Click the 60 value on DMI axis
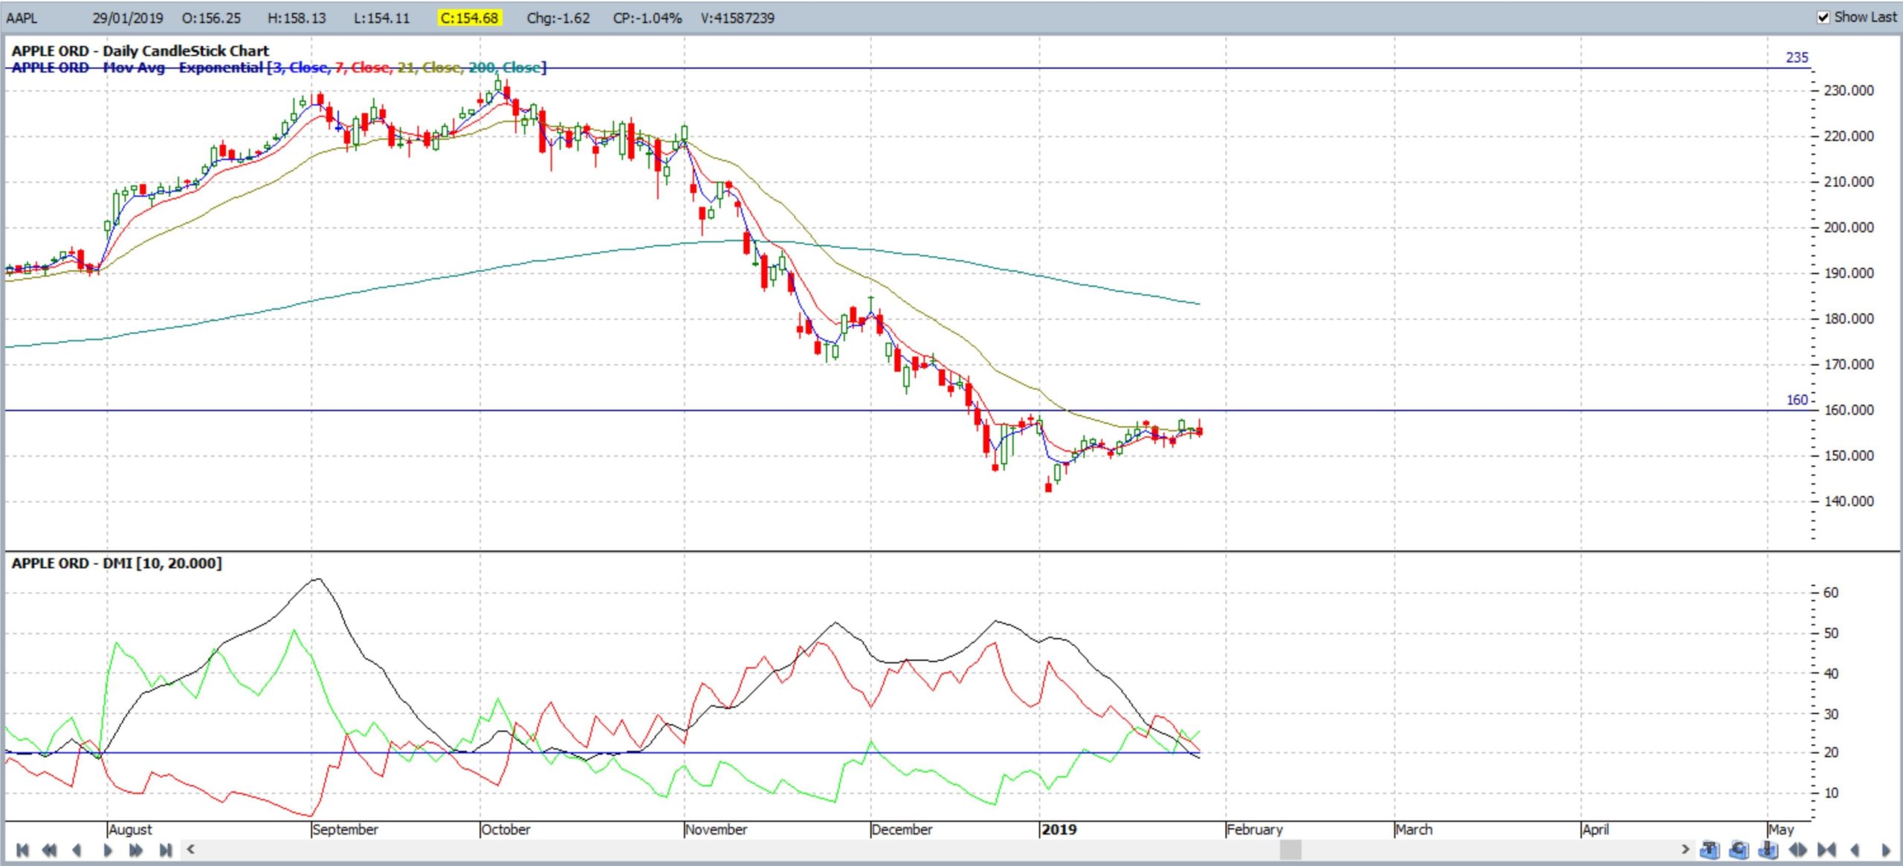 [1831, 592]
